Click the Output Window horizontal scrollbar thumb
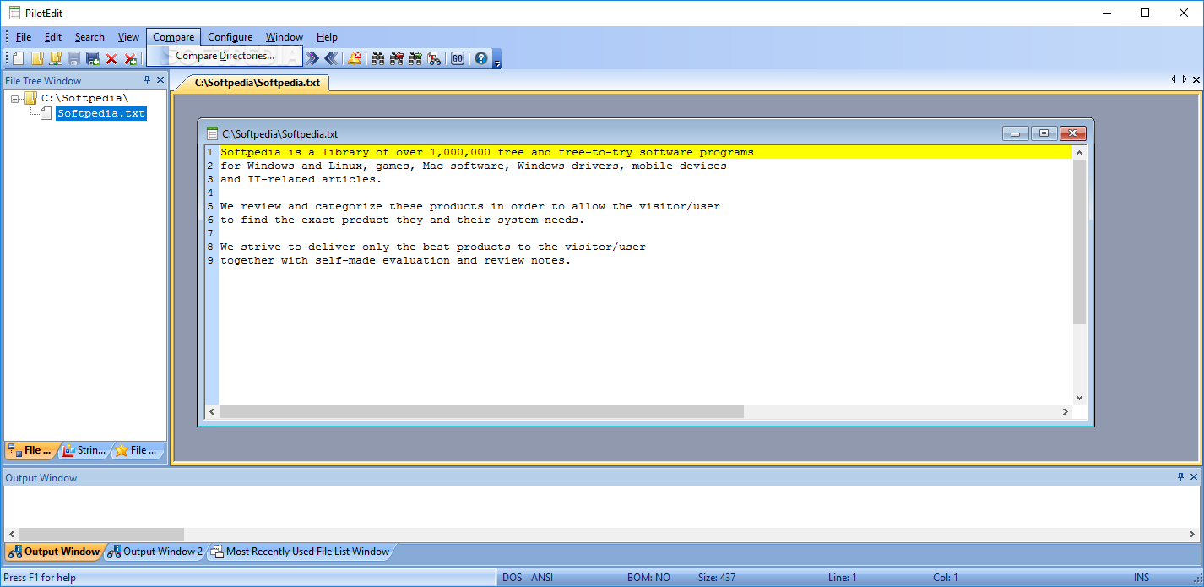This screenshot has height=587, width=1204. point(101,534)
